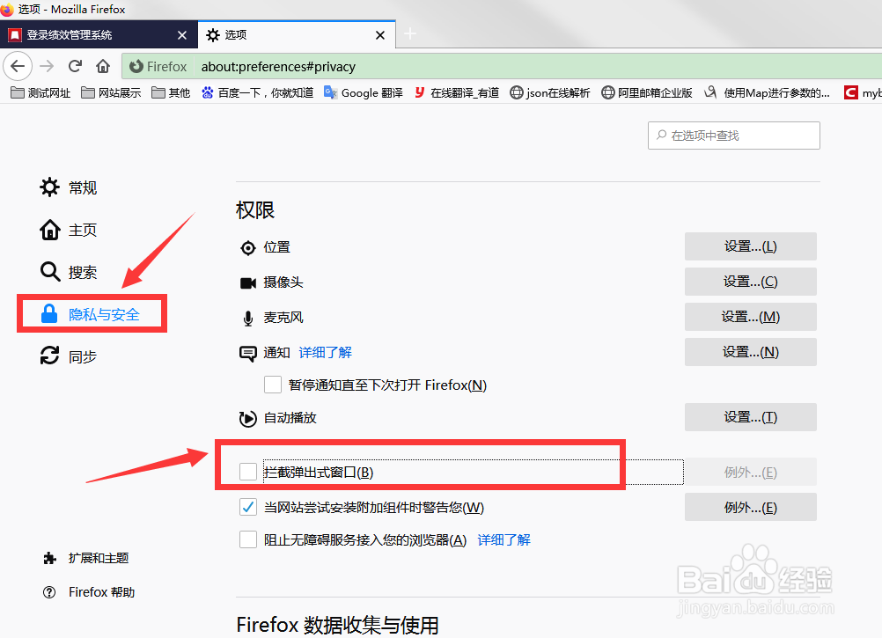Image resolution: width=882 pixels, height=638 pixels.
Task: Click the address bar URL about:preferences#privacy
Action: (x=278, y=66)
